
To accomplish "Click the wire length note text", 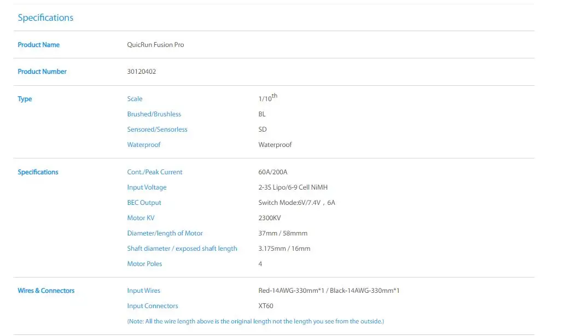I will [x=255, y=321].
